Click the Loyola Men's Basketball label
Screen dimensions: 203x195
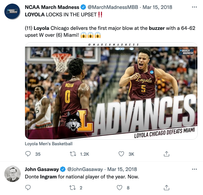click(49, 144)
